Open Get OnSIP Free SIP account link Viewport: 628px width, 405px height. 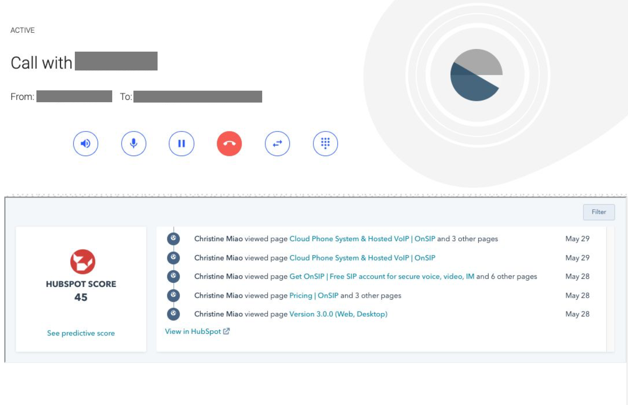tap(382, 276)
